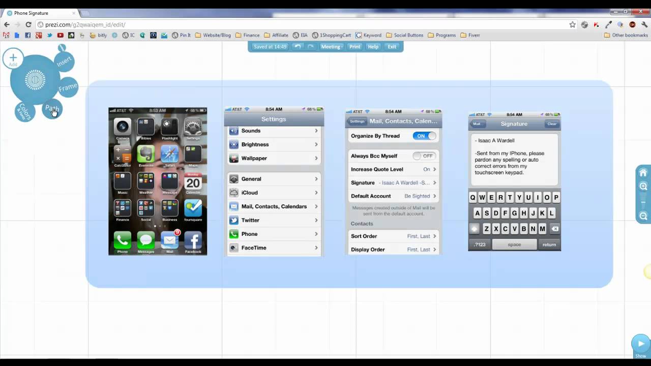Screen dimensions: 651x366
Task: Click the Mail app icon with badge
Action: tap(169, 240)
